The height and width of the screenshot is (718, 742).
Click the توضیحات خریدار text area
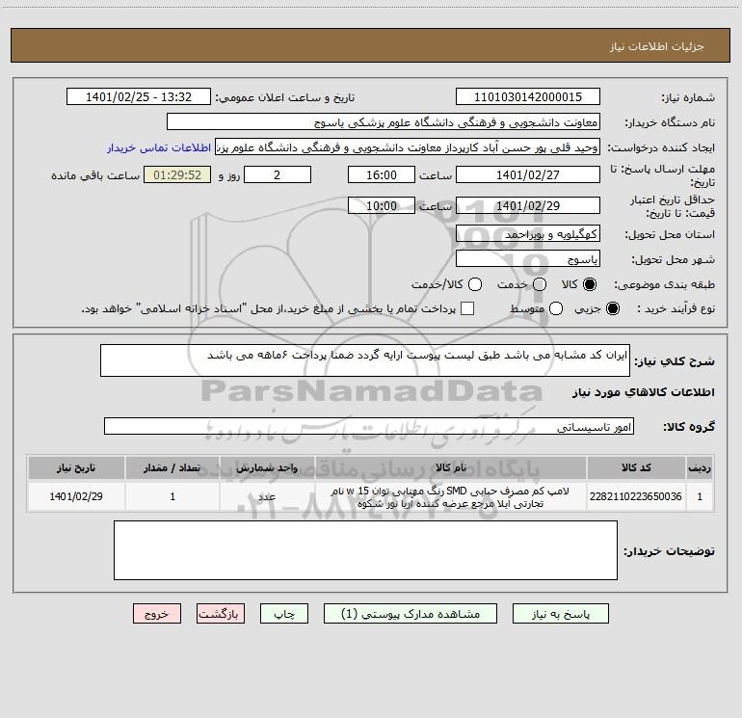(x=365, y=550)
